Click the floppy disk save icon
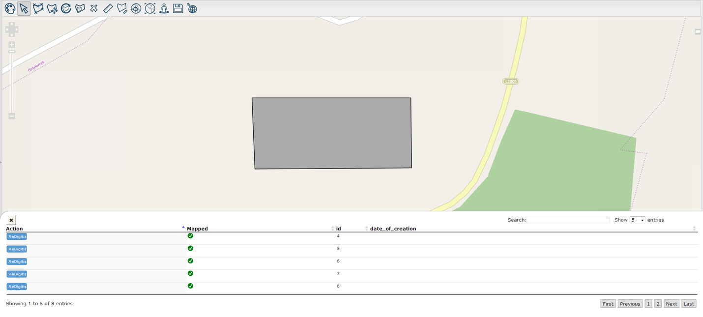The image size is (703, 317). tap(178, 8)
